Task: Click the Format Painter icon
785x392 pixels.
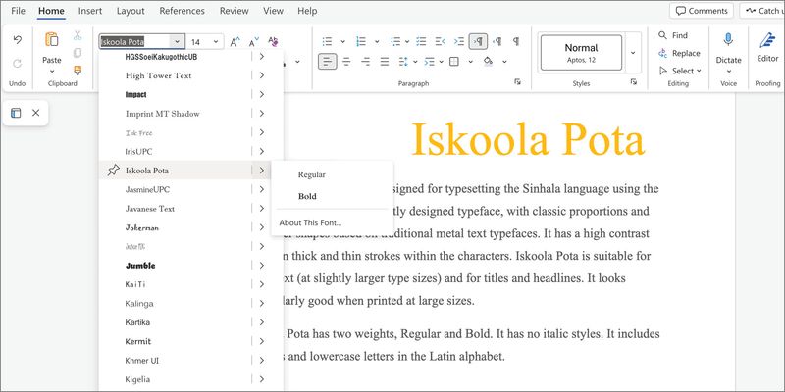Action: [78, 70]
